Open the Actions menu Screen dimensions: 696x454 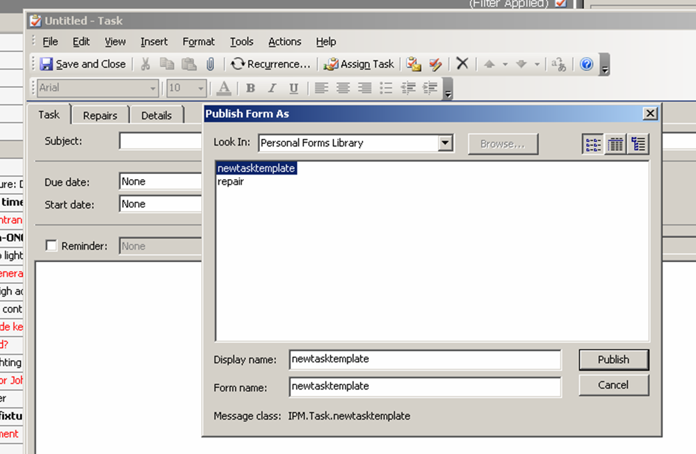pyautogui.click(x=284, y=42)
